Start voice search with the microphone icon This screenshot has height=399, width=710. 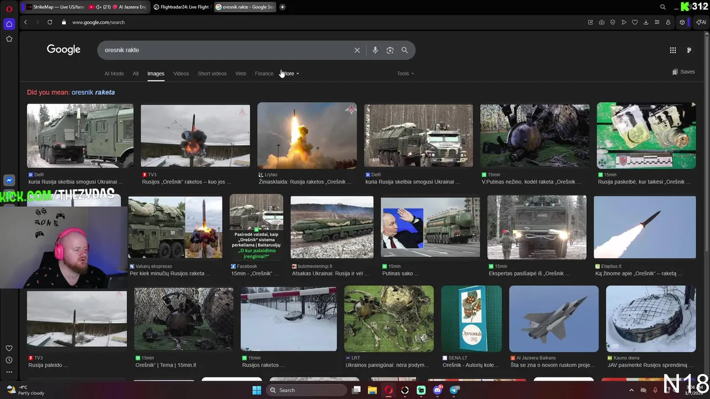click(375, 50)
